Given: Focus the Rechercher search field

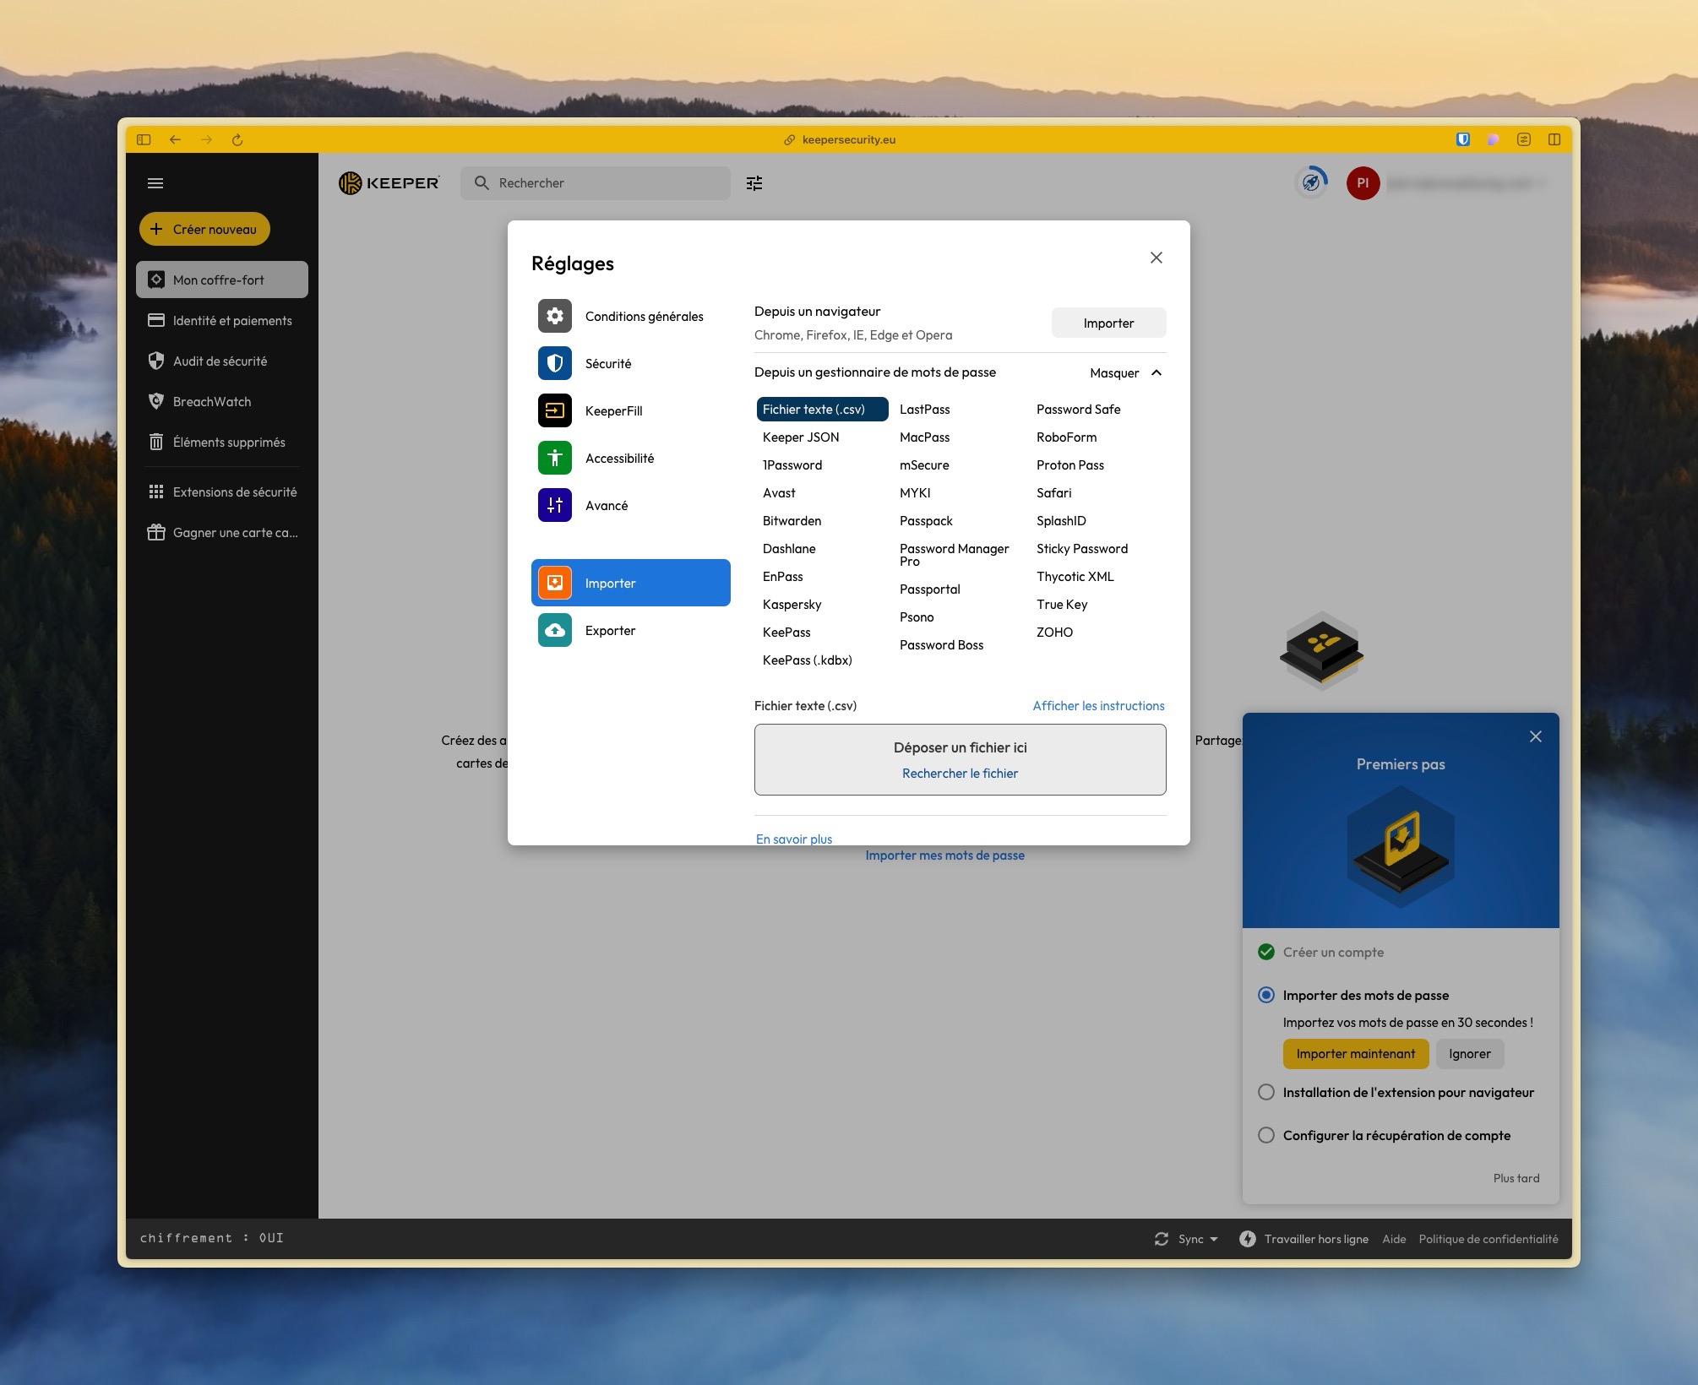Looking at the screenshot, I should click(596, 183).
